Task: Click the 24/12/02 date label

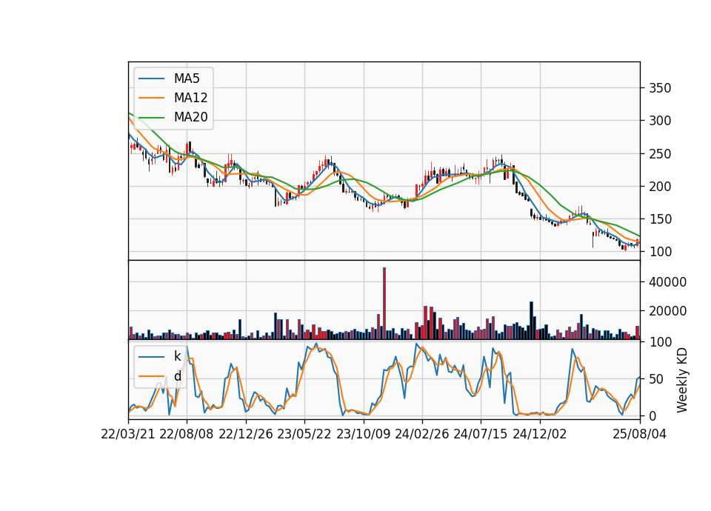Action: click(x=540, y=434)
